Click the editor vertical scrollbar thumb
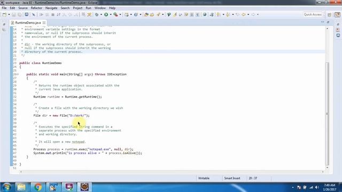342x192 pixels. tap(327, 114)
